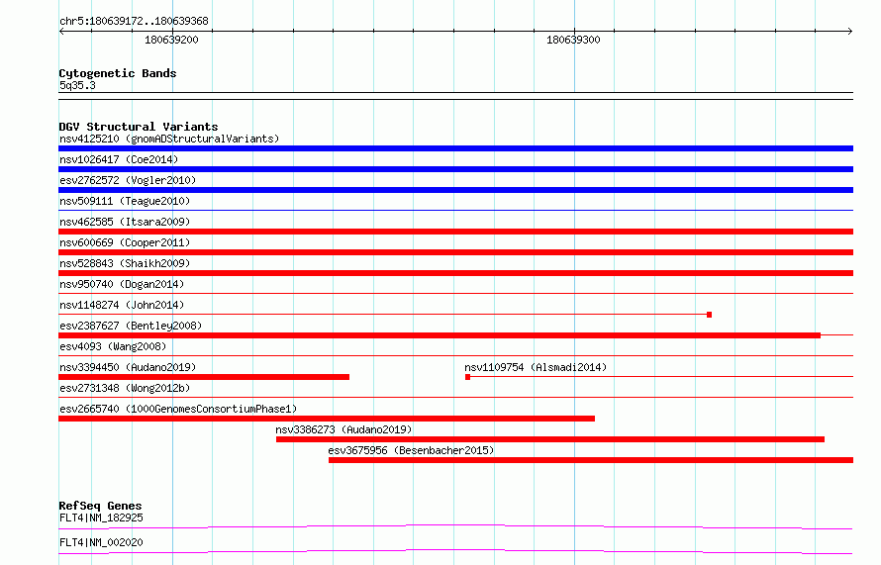Select variant esv4093 (Wang2008)

113,346
